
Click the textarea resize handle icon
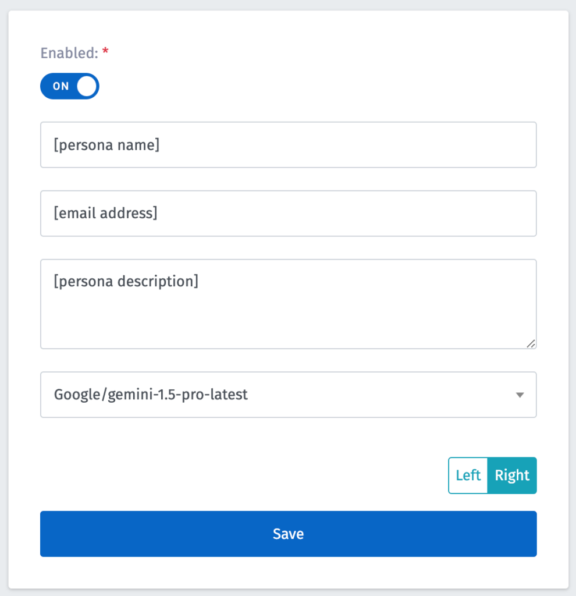(x=531, y=343)
